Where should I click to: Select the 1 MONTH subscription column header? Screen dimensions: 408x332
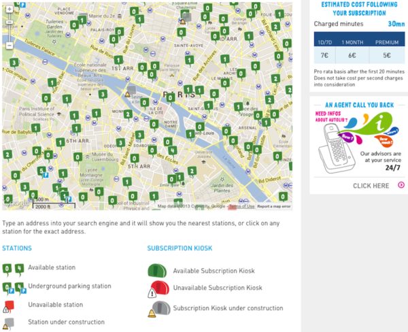352,42
